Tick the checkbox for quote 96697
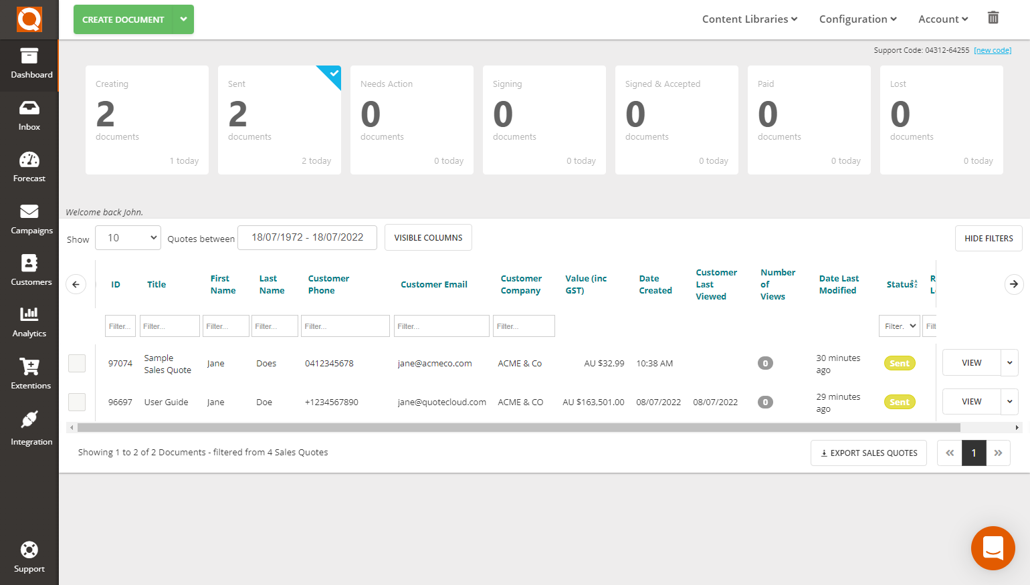 coord(77,402)
